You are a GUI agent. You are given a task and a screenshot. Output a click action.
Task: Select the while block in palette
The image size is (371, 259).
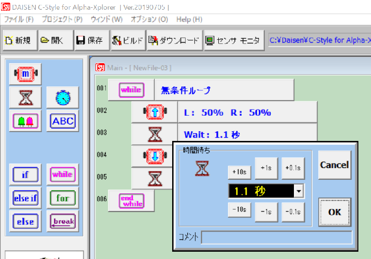63,174
